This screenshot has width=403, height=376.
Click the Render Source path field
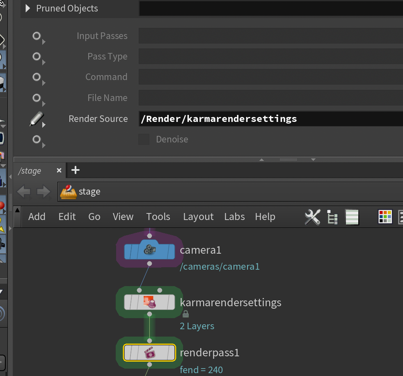[x=271, y=119]
